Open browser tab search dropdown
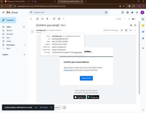This screenshot has width=146, height=113. click(x=1, y=1)
